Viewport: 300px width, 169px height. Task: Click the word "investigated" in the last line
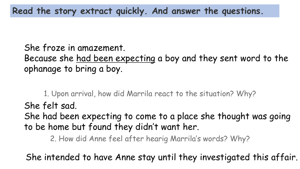(225, 157)
